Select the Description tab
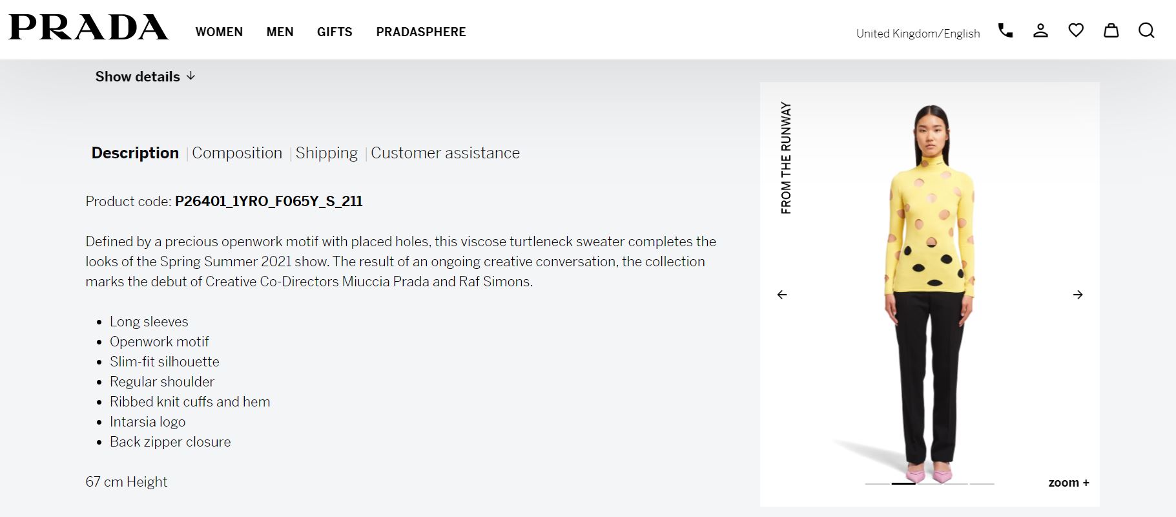 135,153
